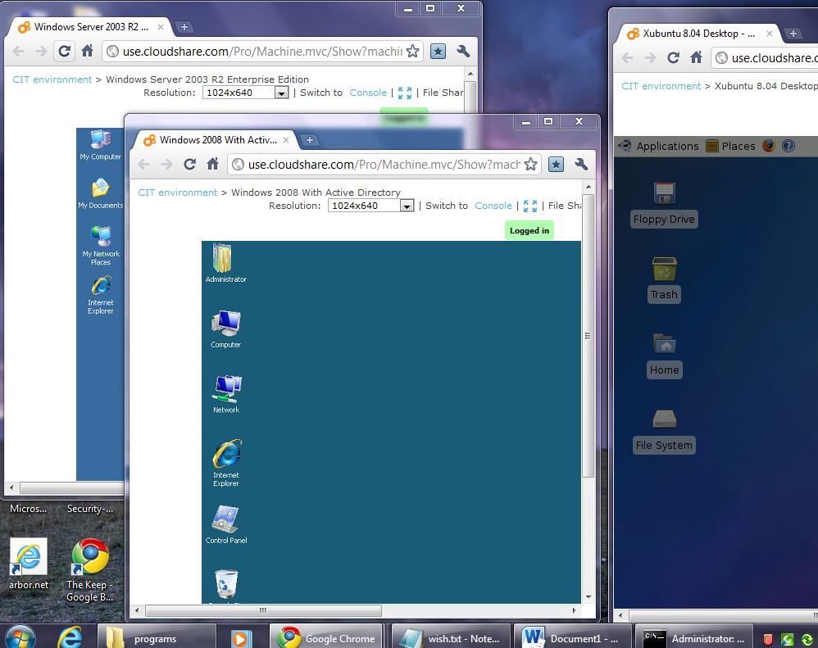Close the Windows 2008 With Active Directory tab

(286, 140)
